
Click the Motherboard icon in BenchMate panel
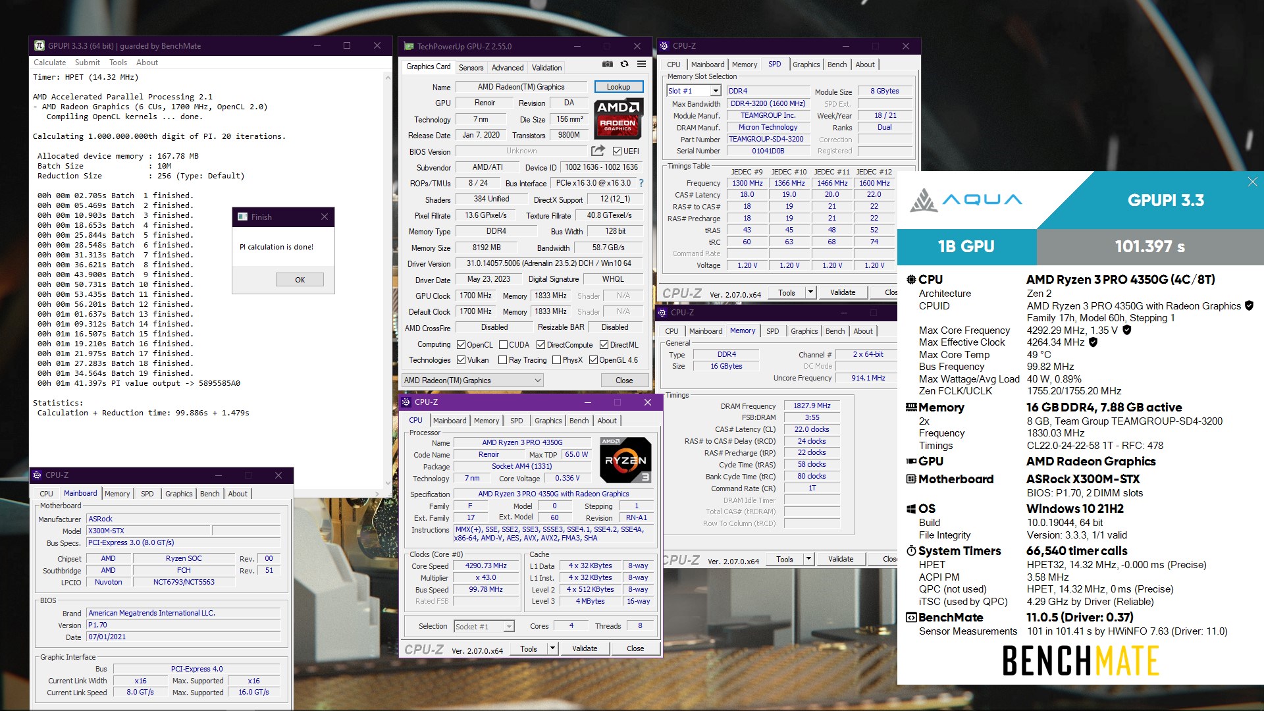tap(911, 479)
